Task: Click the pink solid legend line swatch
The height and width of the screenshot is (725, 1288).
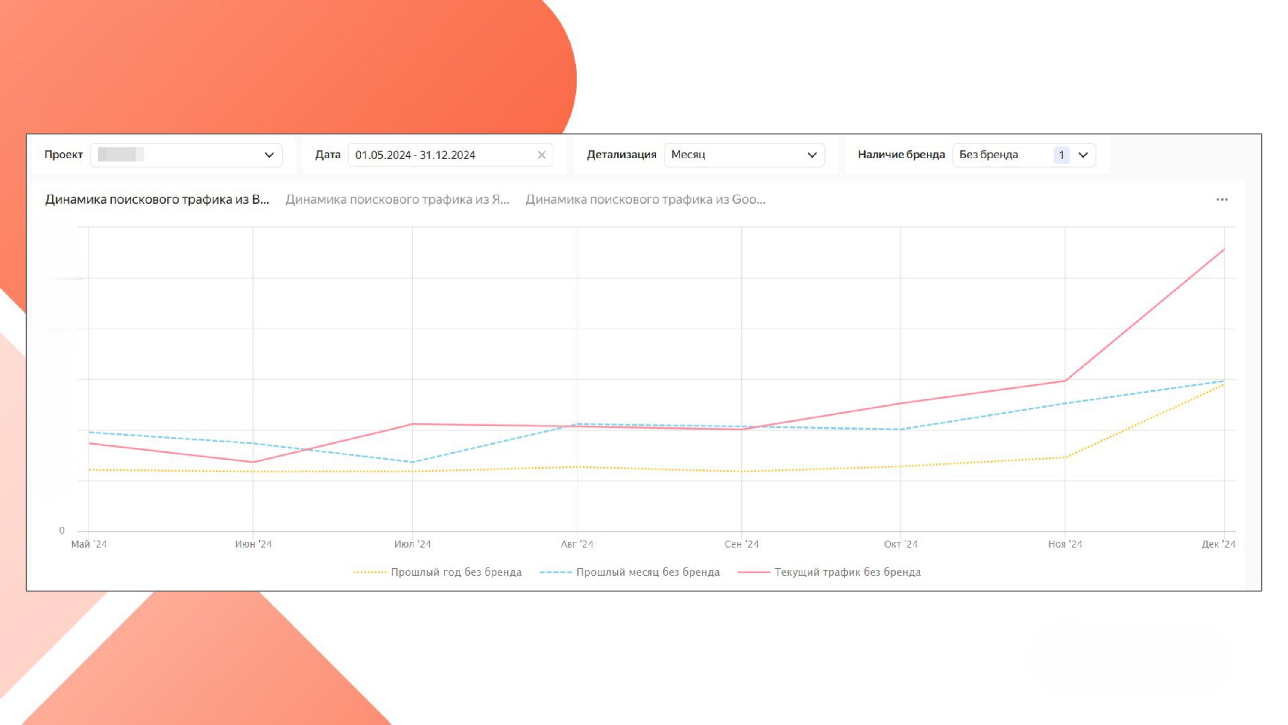Action: tap(753, 572)
